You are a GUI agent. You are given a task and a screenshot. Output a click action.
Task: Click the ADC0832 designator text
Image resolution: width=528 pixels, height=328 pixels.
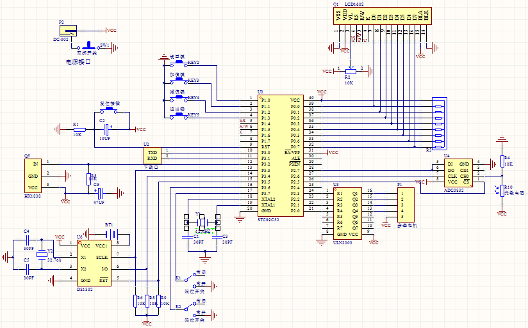(x=454, y=190)
